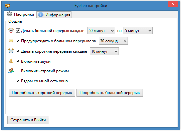Disable Включить звуки checkbox
The height and width of the screenshot is (131, 181).
tap(18, 61)
